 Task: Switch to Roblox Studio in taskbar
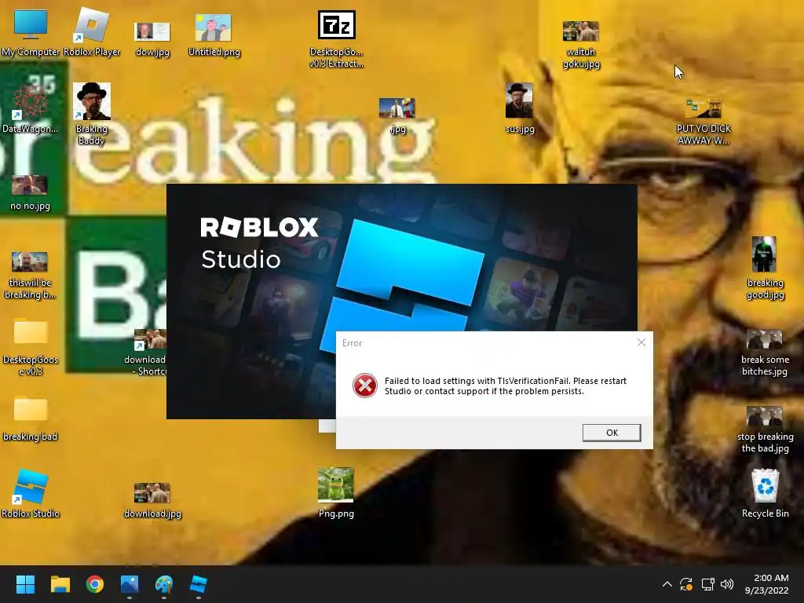pyautogui.click(x=199, y=584)
